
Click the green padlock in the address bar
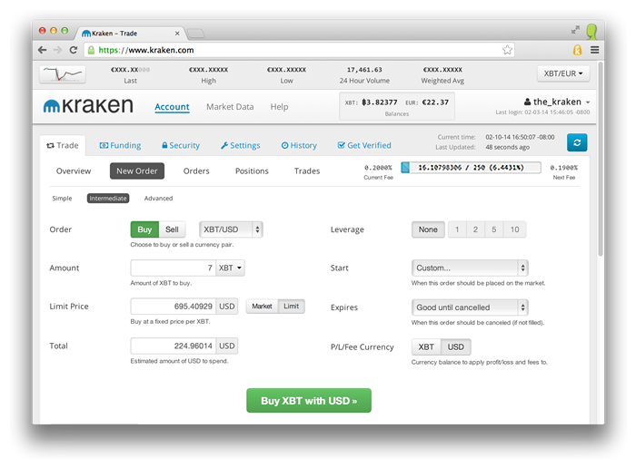[91, 50]
